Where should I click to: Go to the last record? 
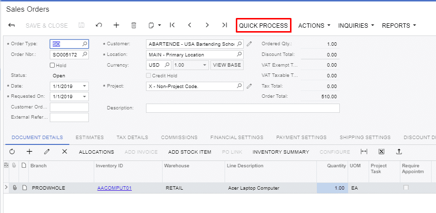coord(225,25)
